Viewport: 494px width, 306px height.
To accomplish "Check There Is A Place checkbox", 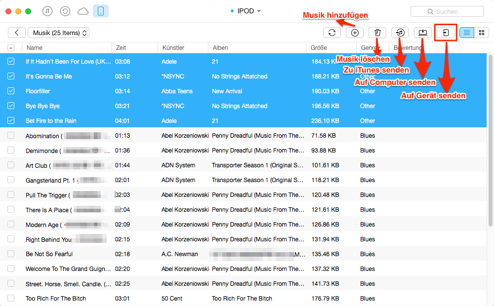I will (x=11, y=209).
